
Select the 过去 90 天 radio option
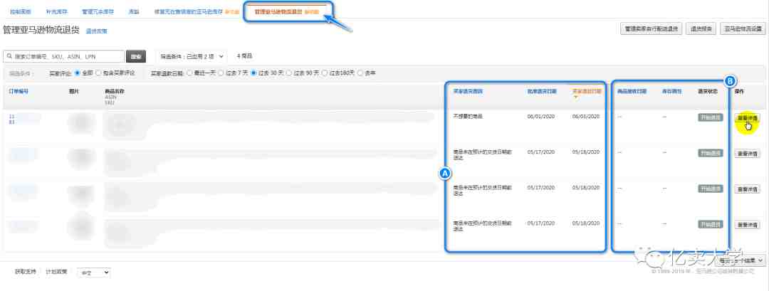tap(289, 73)
